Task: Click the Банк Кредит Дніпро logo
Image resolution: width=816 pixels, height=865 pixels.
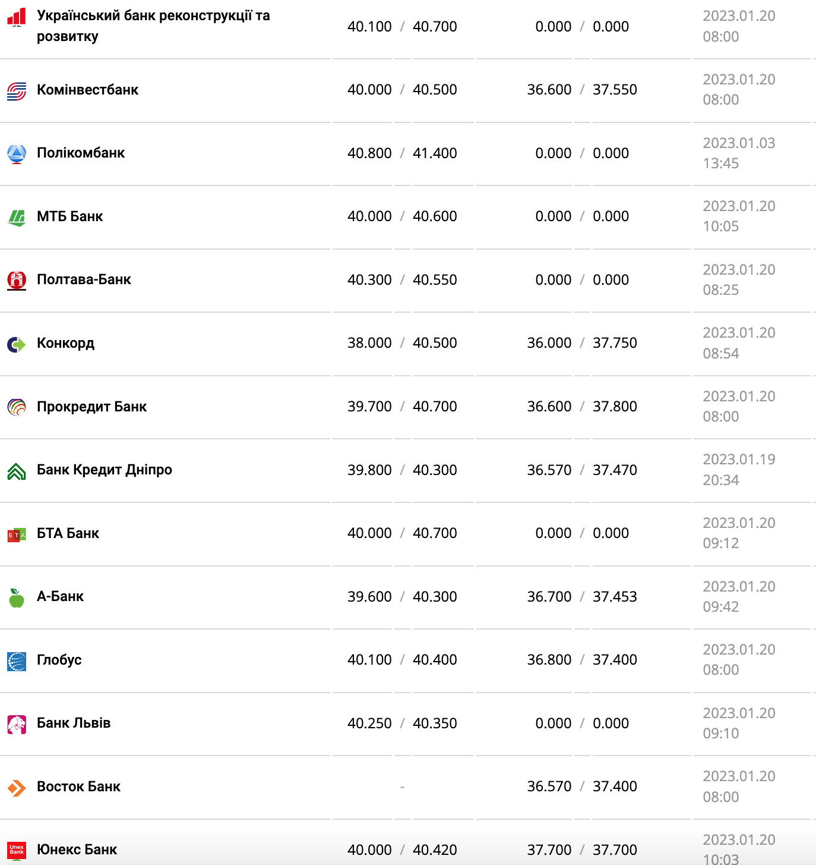Action: (17, 471)
